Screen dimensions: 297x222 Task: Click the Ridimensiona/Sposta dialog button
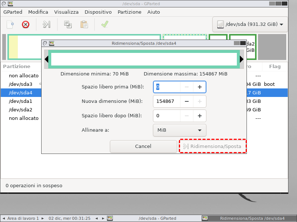pyautogui.click(x=213, y=146)
